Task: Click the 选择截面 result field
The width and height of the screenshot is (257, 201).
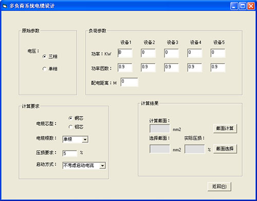Action: [x=160, y=149]
